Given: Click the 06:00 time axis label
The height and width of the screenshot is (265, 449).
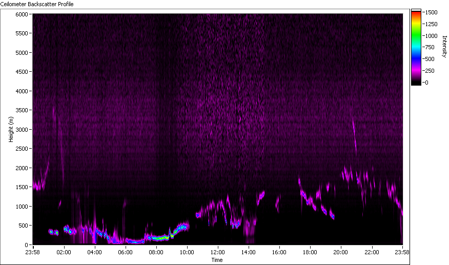Looking at the screenshot, I should [126, 252].
